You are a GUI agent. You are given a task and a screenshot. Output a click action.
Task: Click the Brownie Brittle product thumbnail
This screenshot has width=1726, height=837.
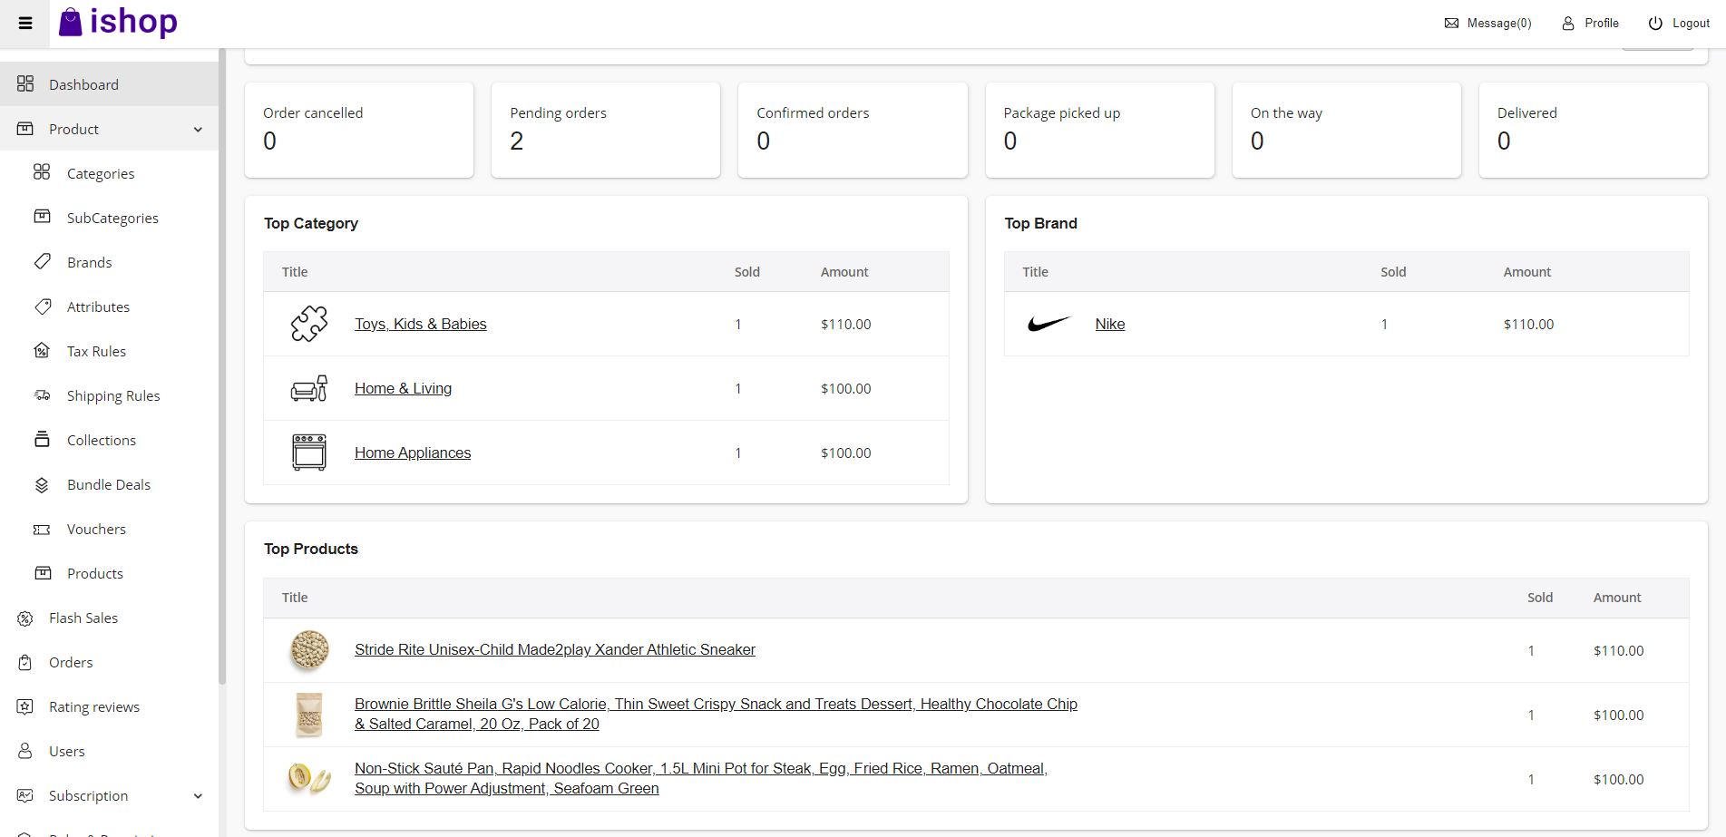[309, 715]
